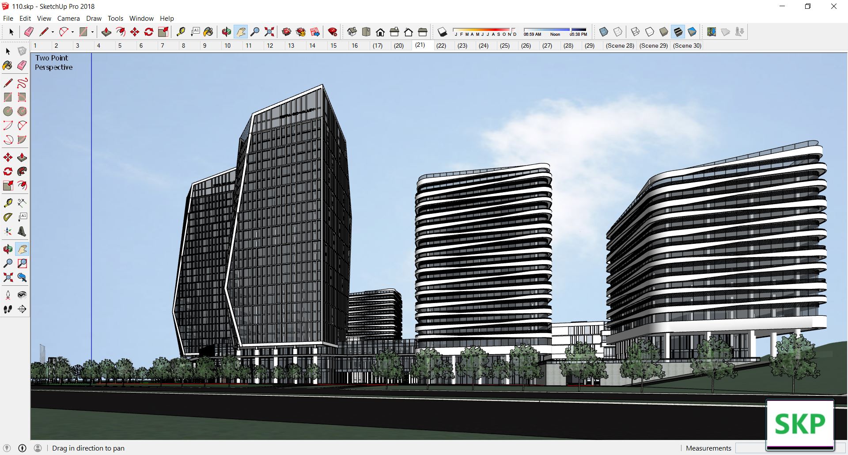Click the Follow Me tool in left toolbar
848x455 pixels.
[22, 171]
